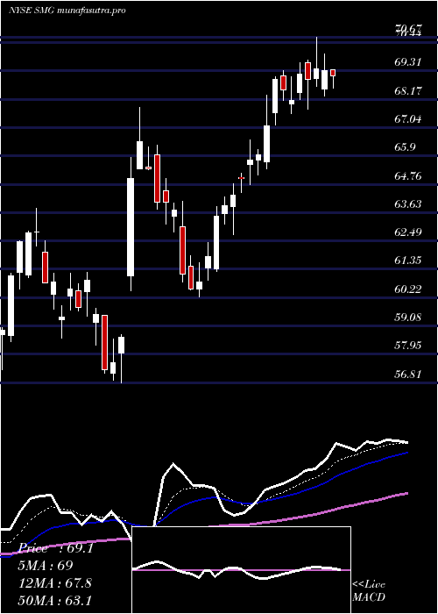Click the 67.04 price axis label

point(408,119)
